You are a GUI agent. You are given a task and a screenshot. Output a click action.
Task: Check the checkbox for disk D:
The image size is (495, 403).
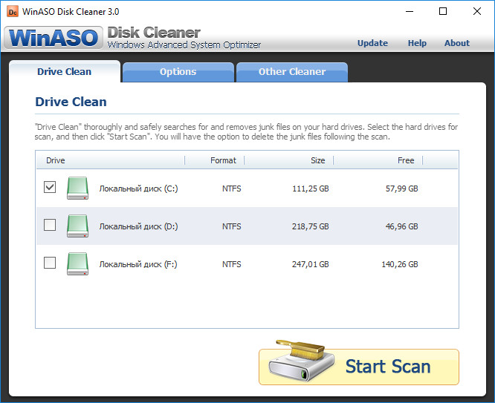tap(50, 225)
